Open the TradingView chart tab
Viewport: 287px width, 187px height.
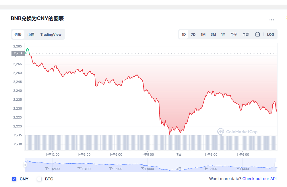click(x=51, y=34)
